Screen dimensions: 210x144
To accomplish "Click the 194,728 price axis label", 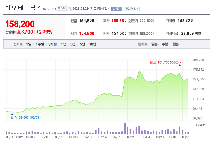I will point(198,60).
